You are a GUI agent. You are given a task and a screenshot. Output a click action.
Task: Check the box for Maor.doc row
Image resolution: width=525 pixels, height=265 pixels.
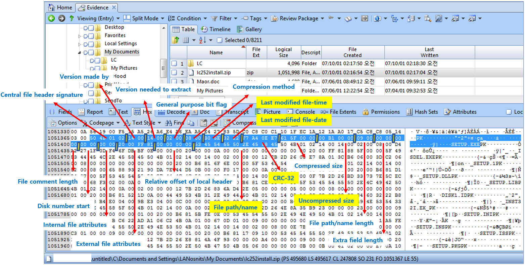click(x=174, y=81)
